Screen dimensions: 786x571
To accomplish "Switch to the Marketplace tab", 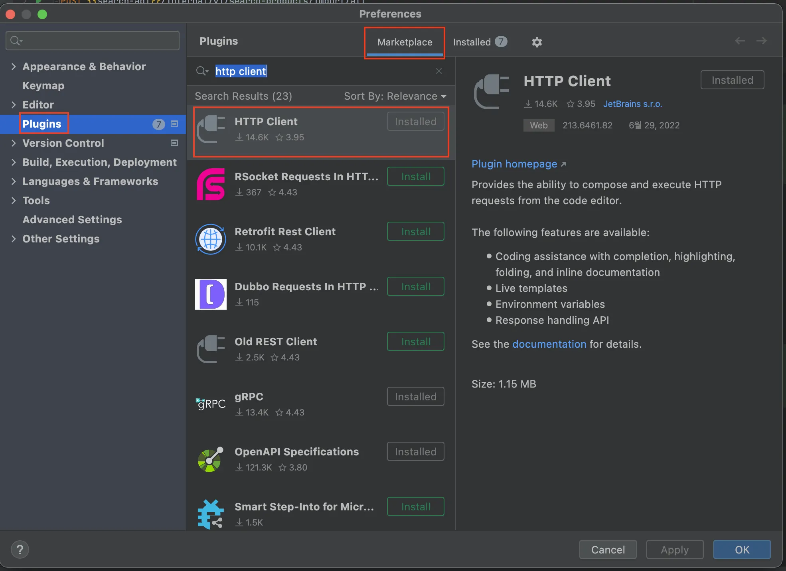I will tap(404, 42).
